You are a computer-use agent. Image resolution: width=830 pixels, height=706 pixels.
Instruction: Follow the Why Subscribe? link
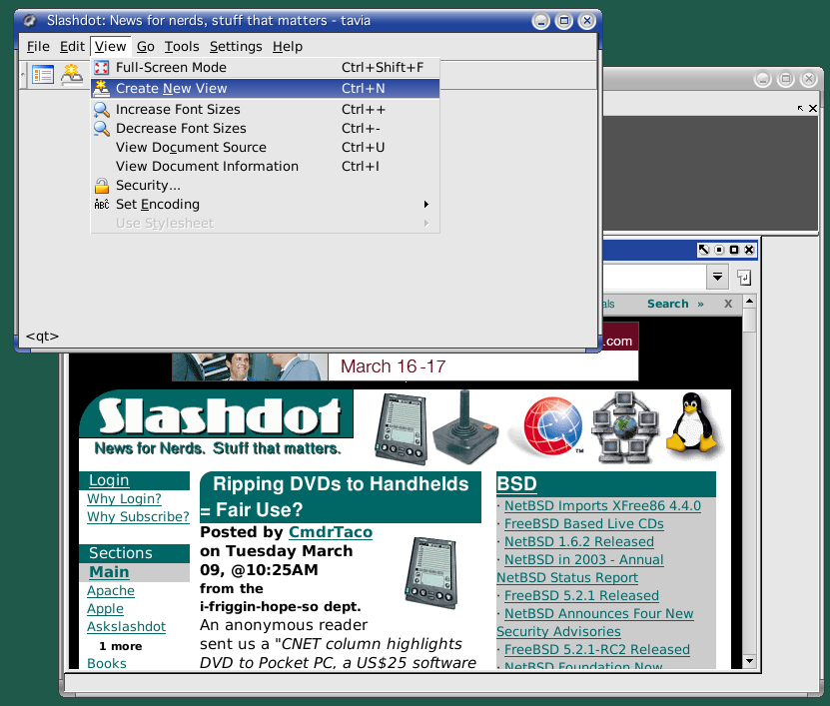point(138,516)
